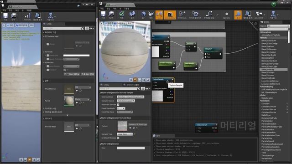Viewport: 292px width, 164px height.
Task: Click Live Update toolbar icon
Action: pos(195,15)
